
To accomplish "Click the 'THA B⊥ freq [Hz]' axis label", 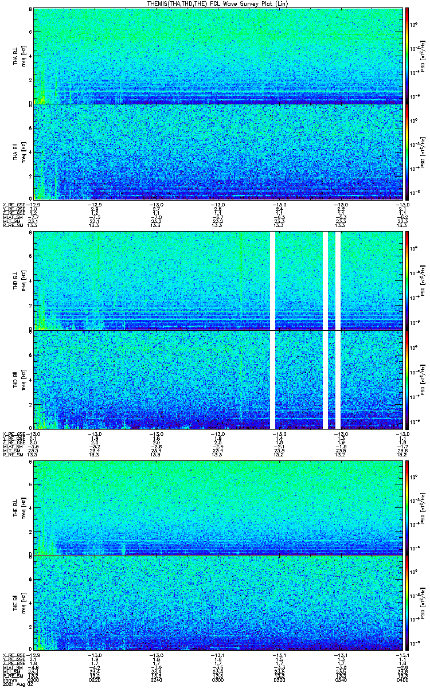I will 19,55.
